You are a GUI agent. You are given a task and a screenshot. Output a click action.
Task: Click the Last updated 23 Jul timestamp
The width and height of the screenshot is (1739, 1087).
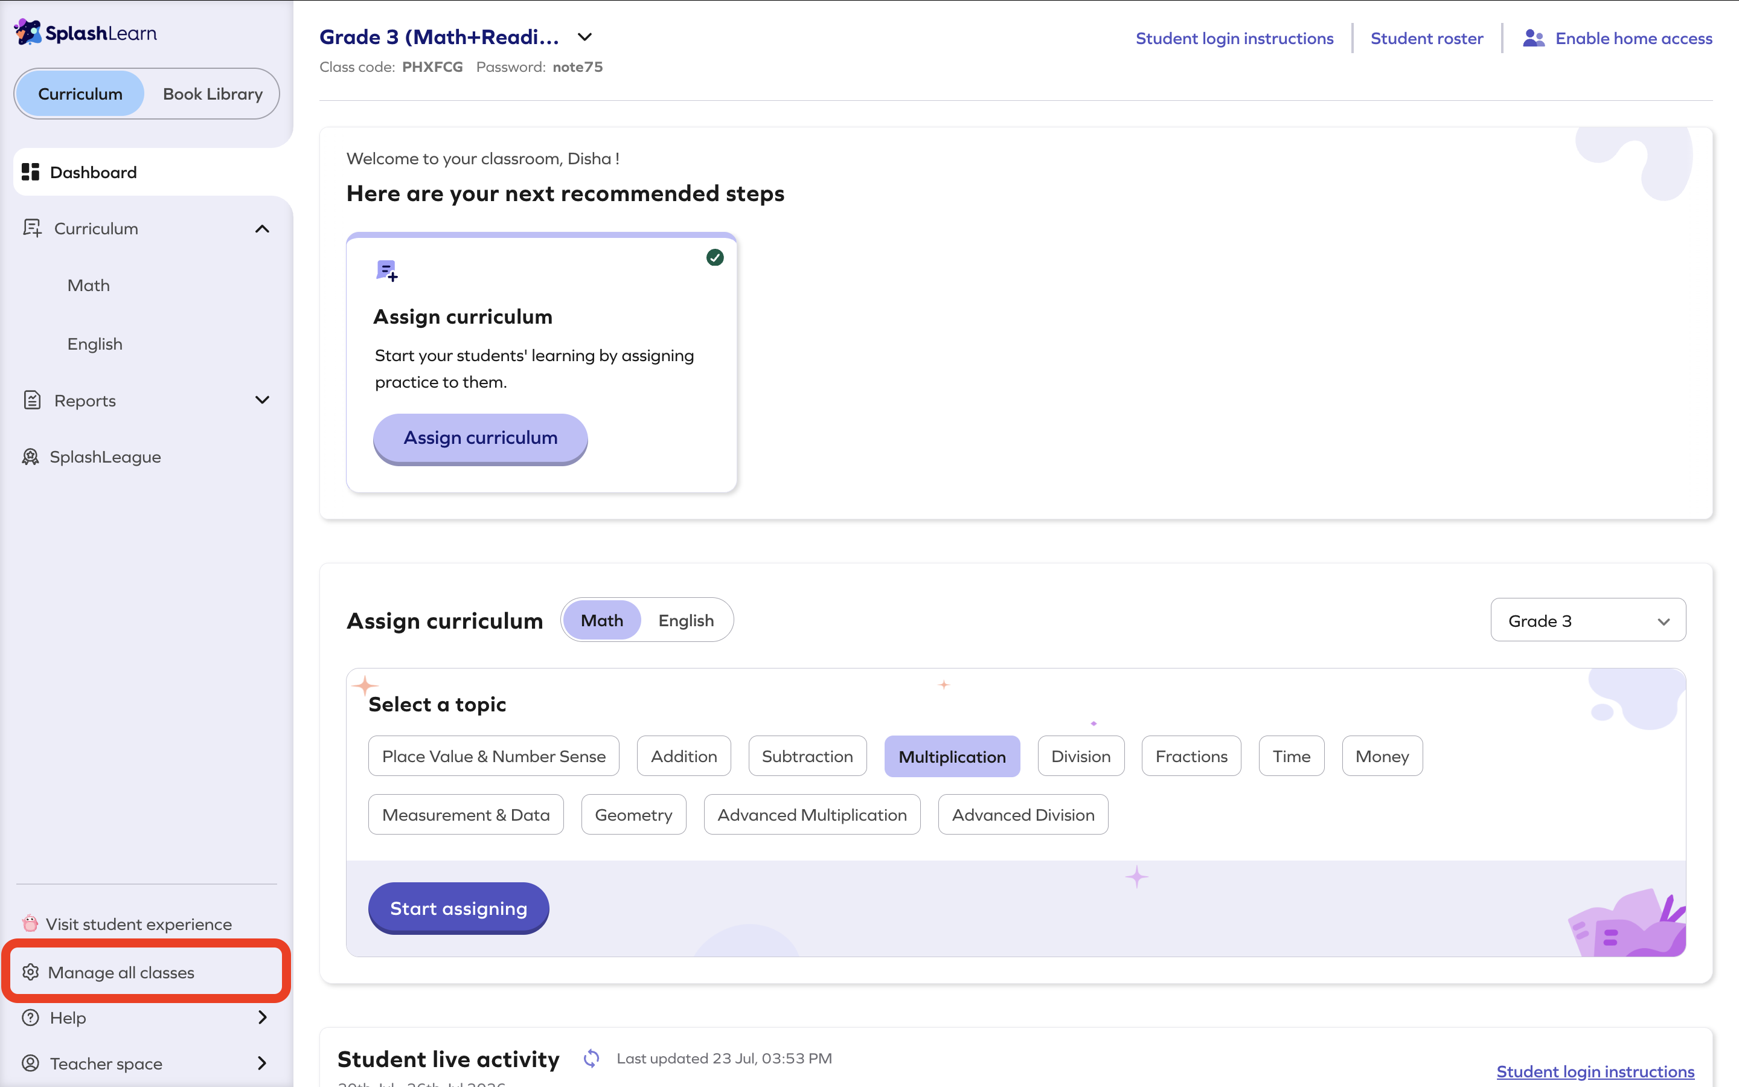(725, 1058)
